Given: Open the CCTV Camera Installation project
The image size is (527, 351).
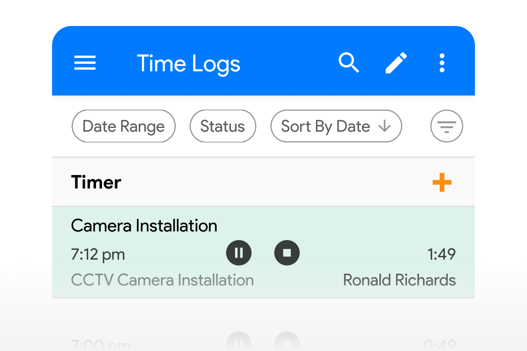Looking at the screenshot, I should pos(162,280).
